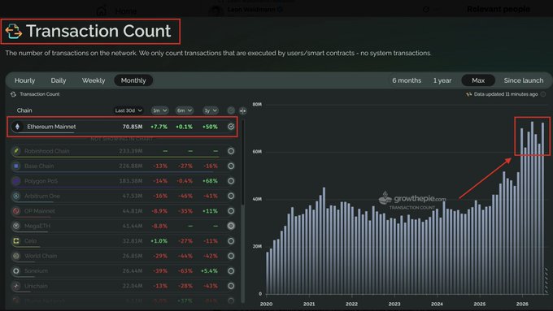Viewport: 553px width, 311px height.
Task: Click the Ethereum Mainnet row name
Action: (51, 127)
